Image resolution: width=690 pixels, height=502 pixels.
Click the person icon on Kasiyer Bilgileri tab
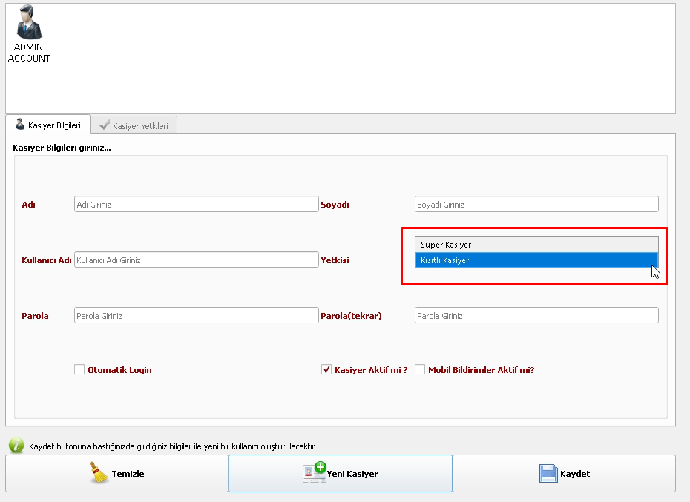pyautogui.click(x=20, y=125)
